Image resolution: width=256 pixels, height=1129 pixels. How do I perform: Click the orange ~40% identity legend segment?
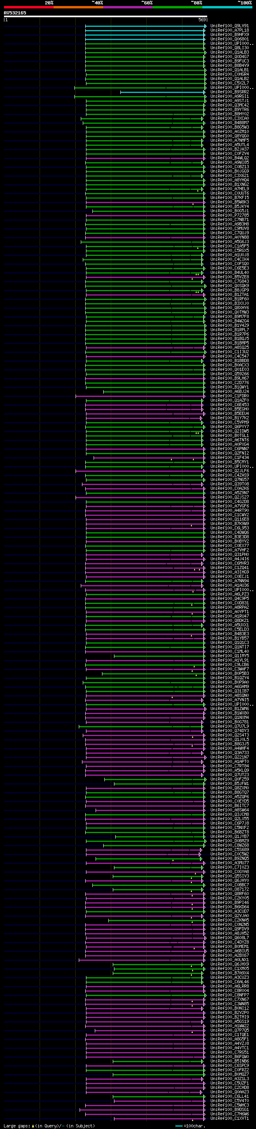click(78, 7)
